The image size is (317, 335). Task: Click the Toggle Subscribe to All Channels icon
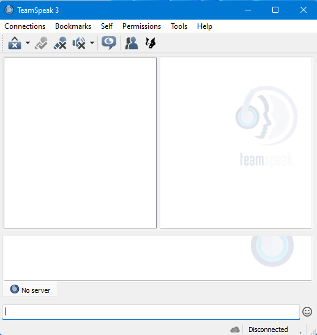point(41,43)
